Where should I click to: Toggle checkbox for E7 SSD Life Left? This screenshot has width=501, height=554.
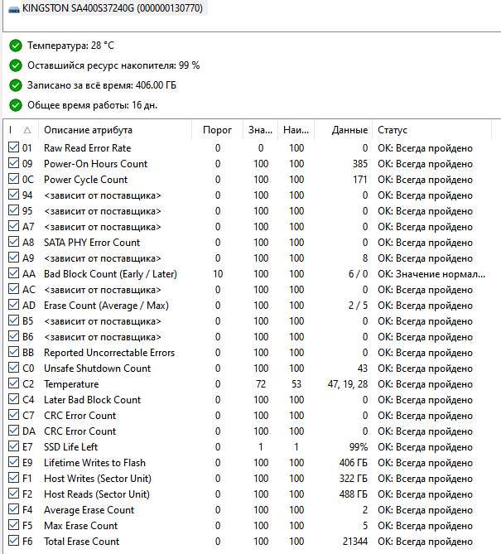pos(13,446)
